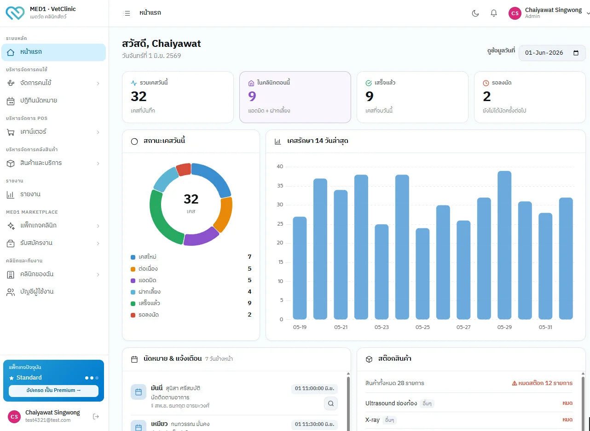Click the logout icon beside test4321@test.com
The image size is (590, 431).
96,416
